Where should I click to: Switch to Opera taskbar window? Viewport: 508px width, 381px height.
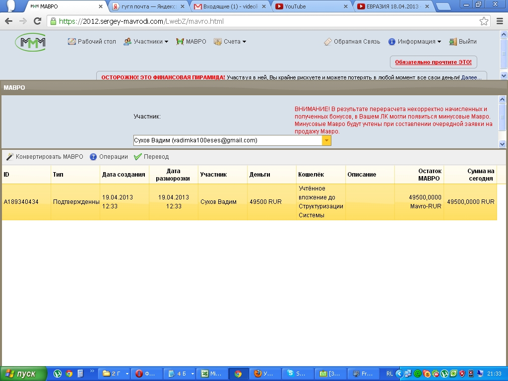coord(147,374)
